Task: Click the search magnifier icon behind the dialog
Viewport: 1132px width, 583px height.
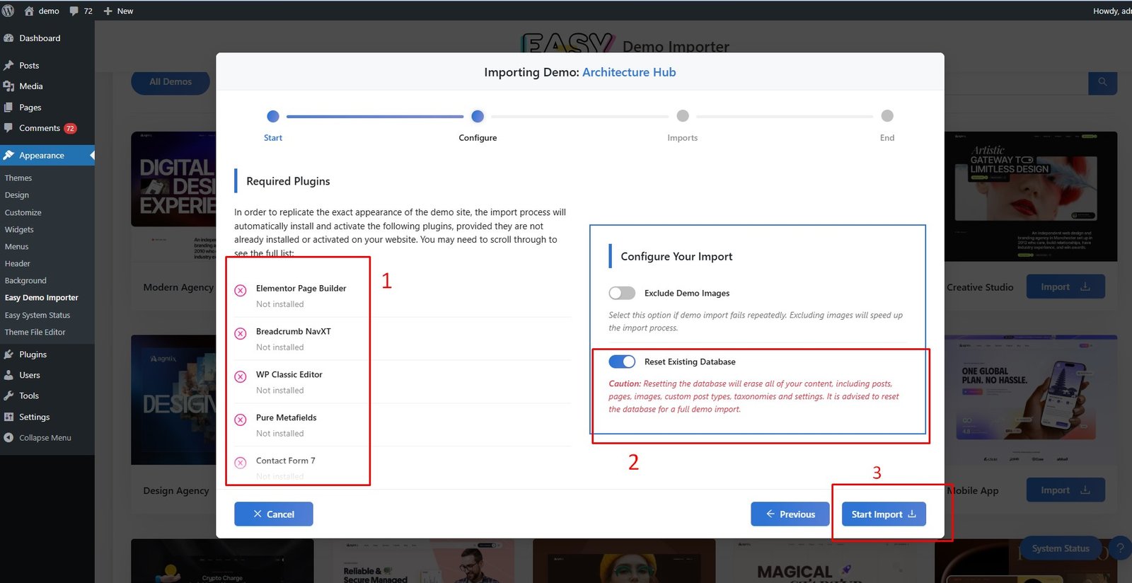Action: 1102,82
